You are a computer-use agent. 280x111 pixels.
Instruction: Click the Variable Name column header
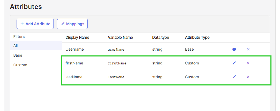click(x=120, y=38)
